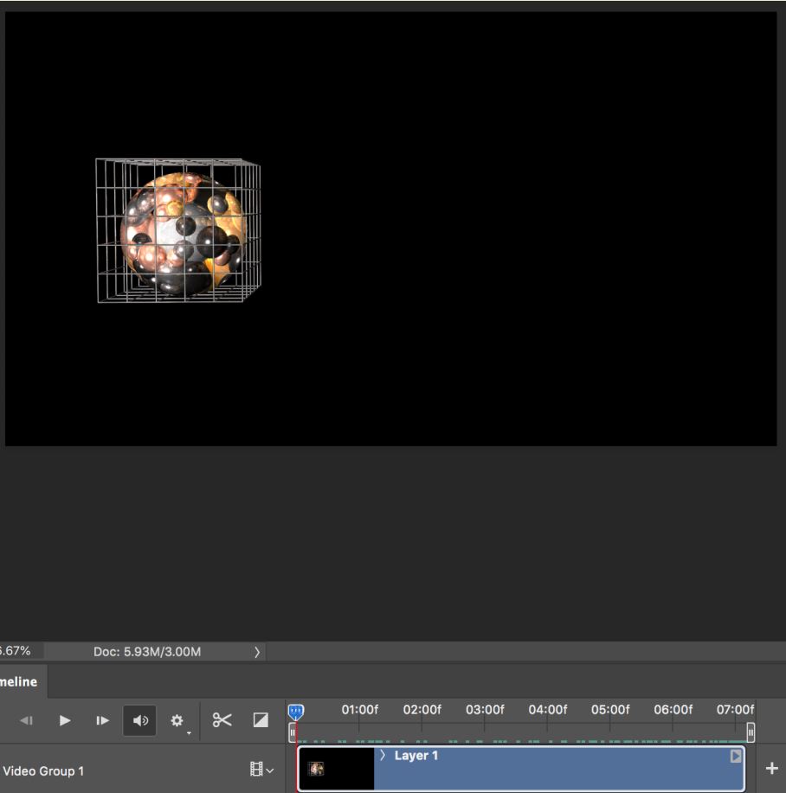
Task: Select the Layer 1 clip thumbnail
Action: [337, 769]
